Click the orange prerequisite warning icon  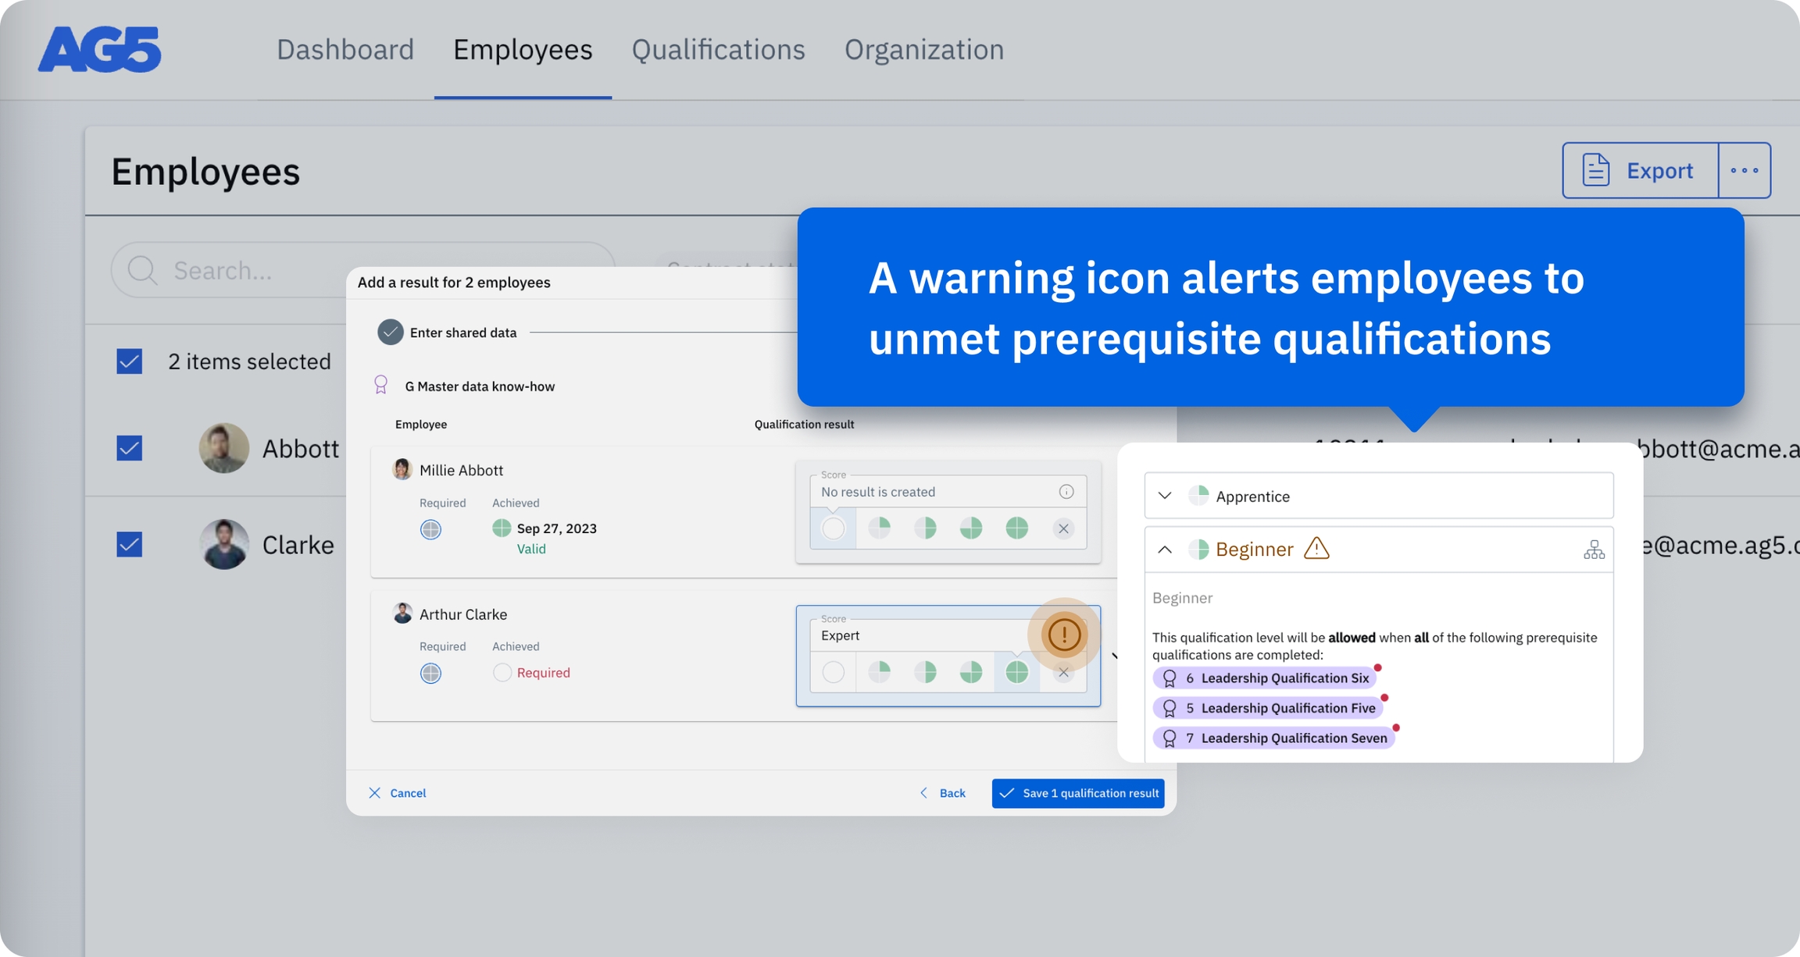point(1064,635)
